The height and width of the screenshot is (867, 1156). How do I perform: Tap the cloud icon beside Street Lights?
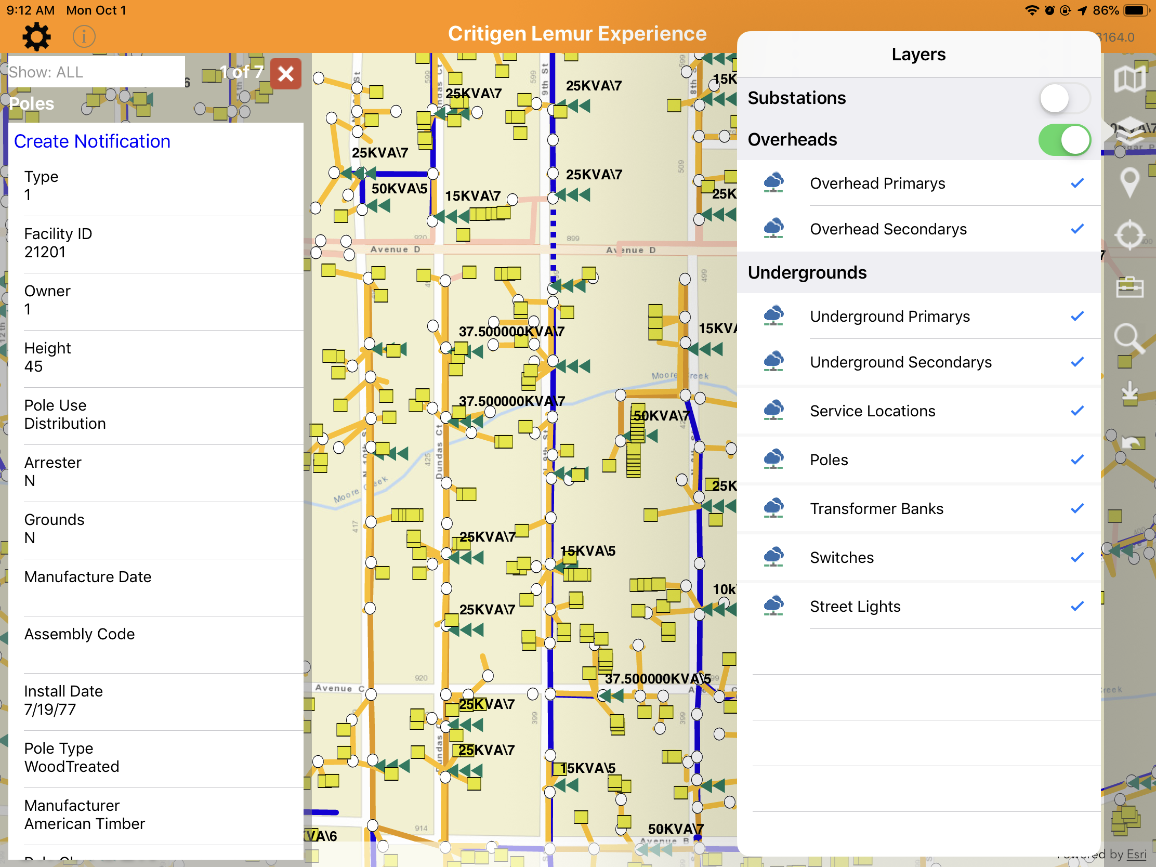click(773, 606)
